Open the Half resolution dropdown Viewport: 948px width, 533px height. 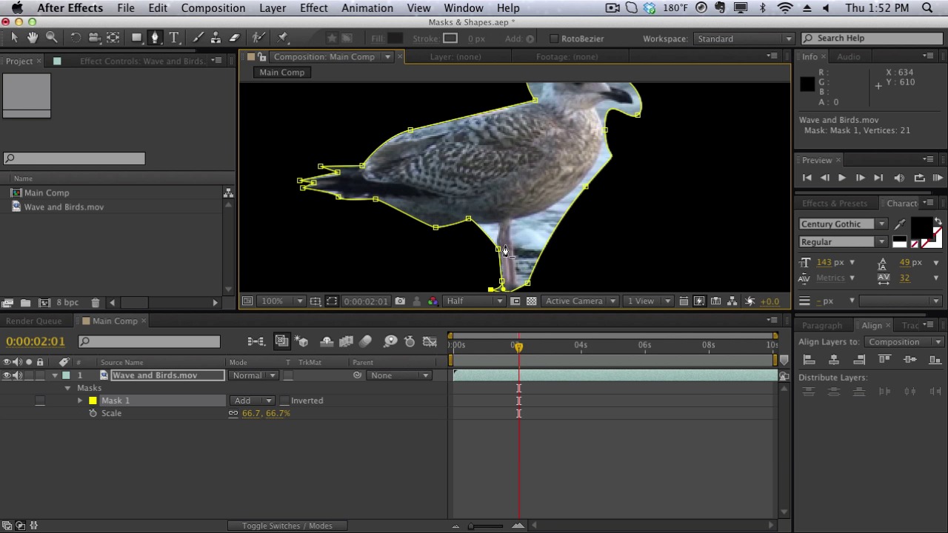pyautogui.click(x=474, y=301)
